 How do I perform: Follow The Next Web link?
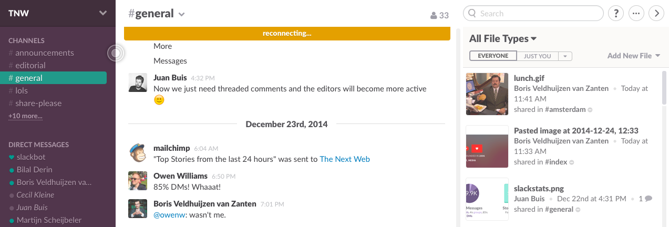tap(345, 159)
